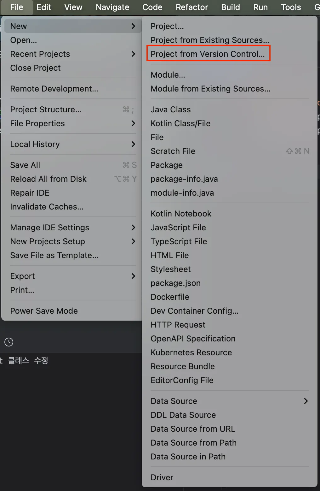Viewport: 320px width, 491px height.
Task: Choose Kubernetes Resource item
Action: pyautogui.click(x=191, y=352)
